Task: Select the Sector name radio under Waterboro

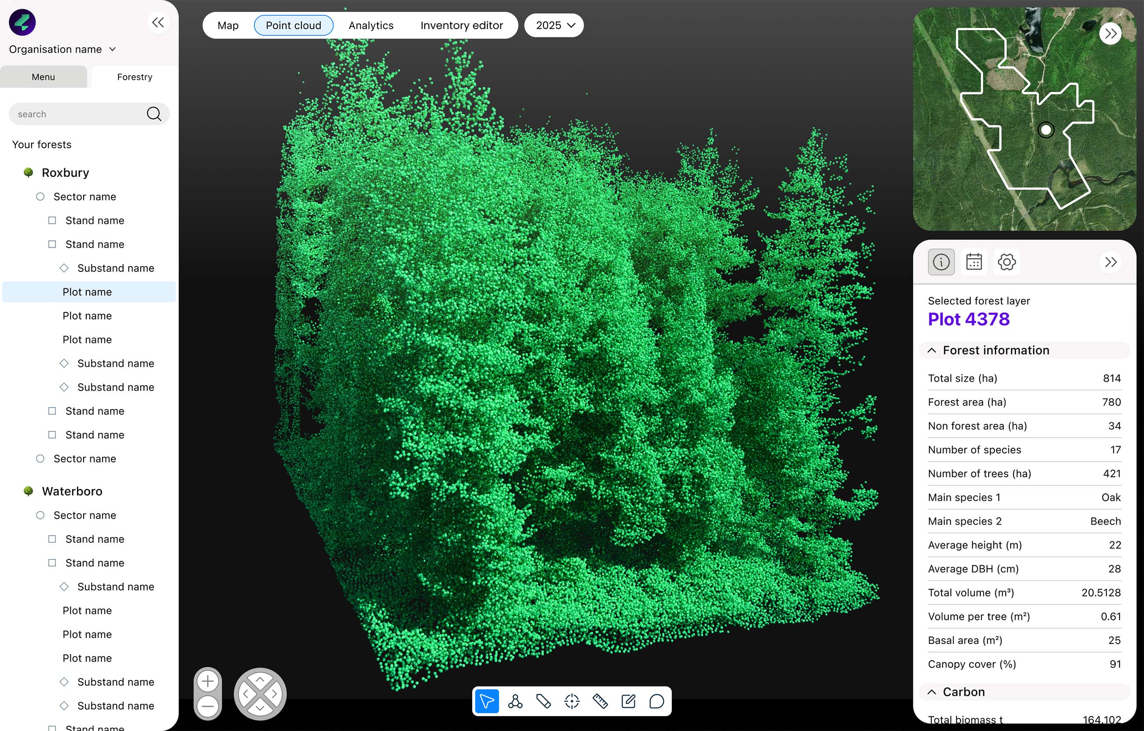Action: (x=40, y=515)
